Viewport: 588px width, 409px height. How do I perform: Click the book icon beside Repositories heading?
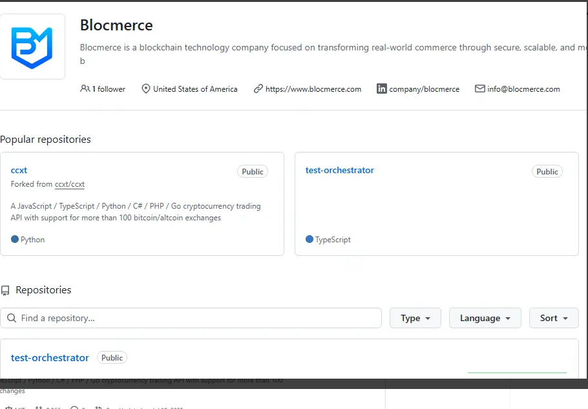pos(5,291)
